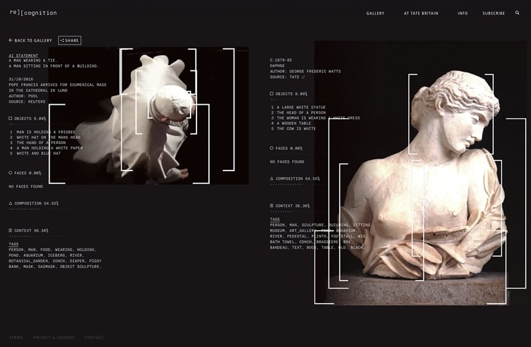
Task: Select the Daphne title text
Action: pyautogui.click(x=277, y=66)
